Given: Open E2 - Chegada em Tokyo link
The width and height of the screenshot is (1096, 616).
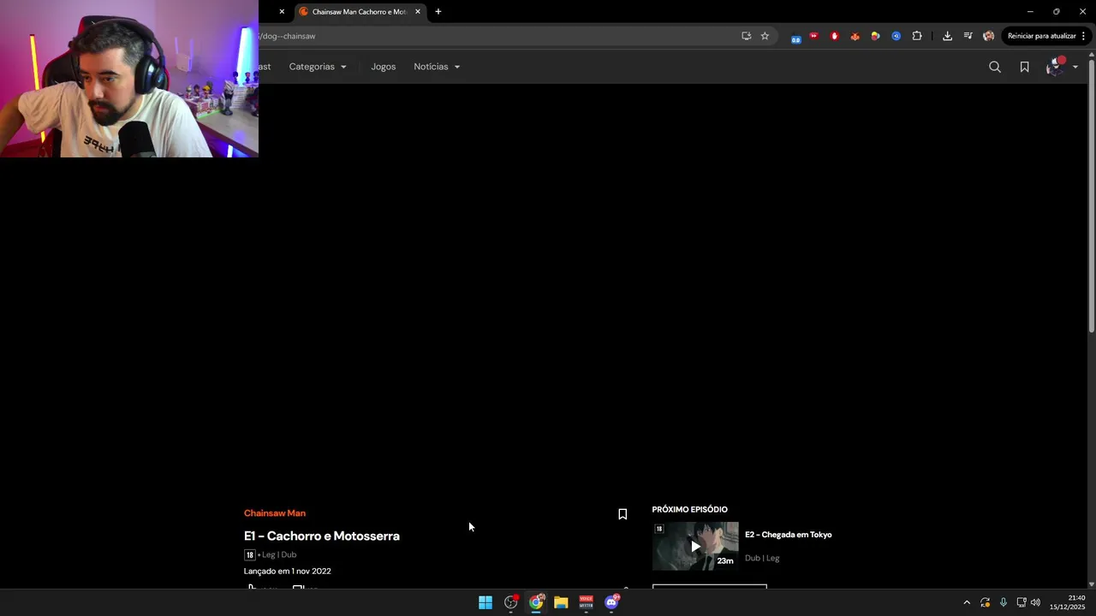Looking at the screenshot, I should point(788,535).
